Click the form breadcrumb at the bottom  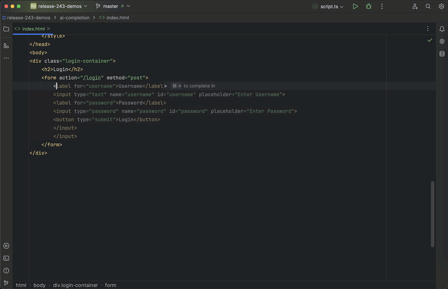coord(111,285)
